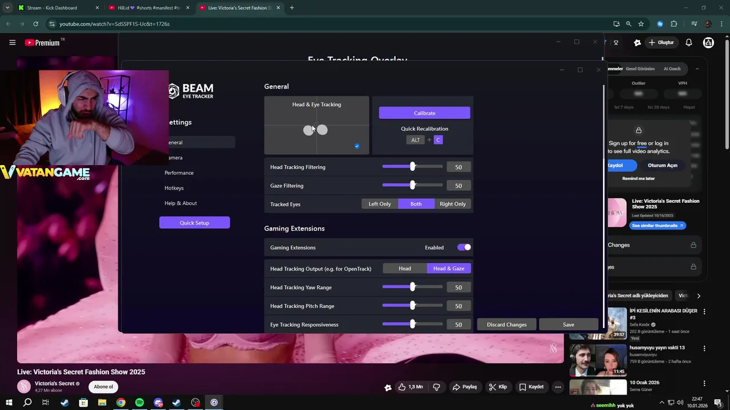Open a new browser tab
Screen dimensions: 730x410
coord(292,8)
